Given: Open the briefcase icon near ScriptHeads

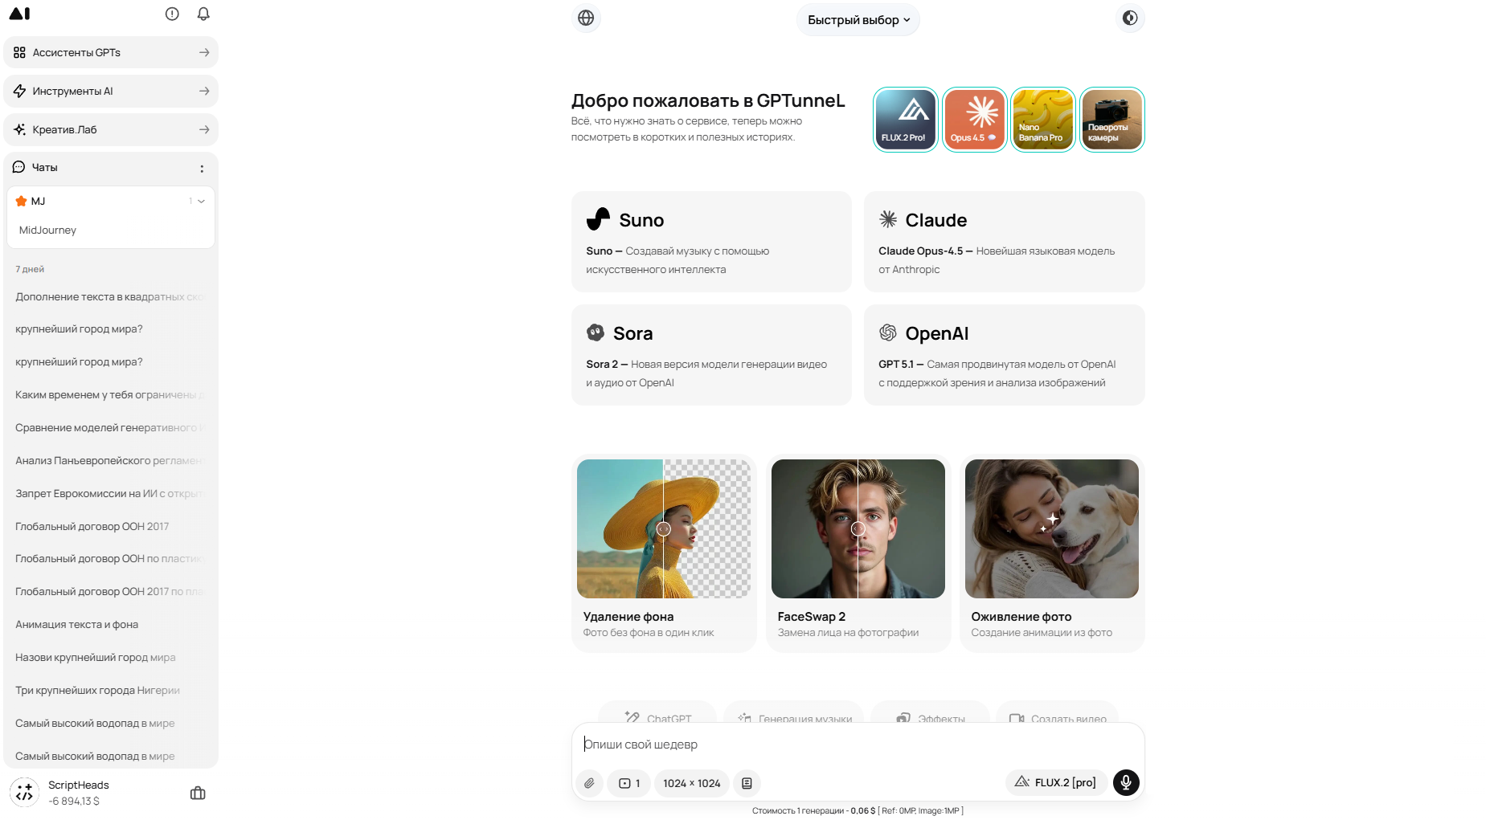Looking at the screenshot, I should click(198, 793).
